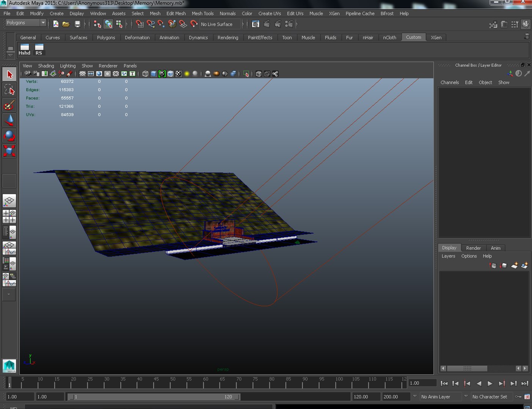The width and height of the screenshot is (532, 409).
Task: Select the Lasso selection tool
Action: click(9, 90)
